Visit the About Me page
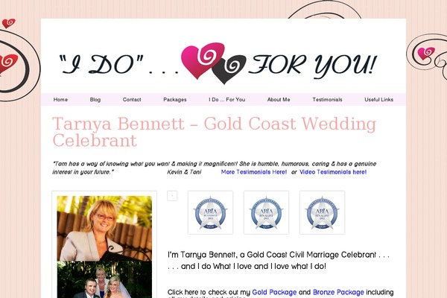The width and height of the screenshot is (447, 298). (279, 100)
